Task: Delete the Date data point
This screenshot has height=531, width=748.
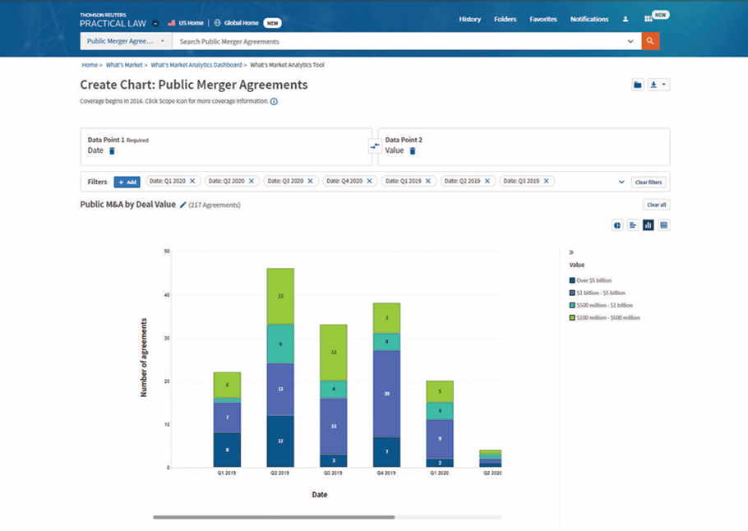Action: (113, 151)
